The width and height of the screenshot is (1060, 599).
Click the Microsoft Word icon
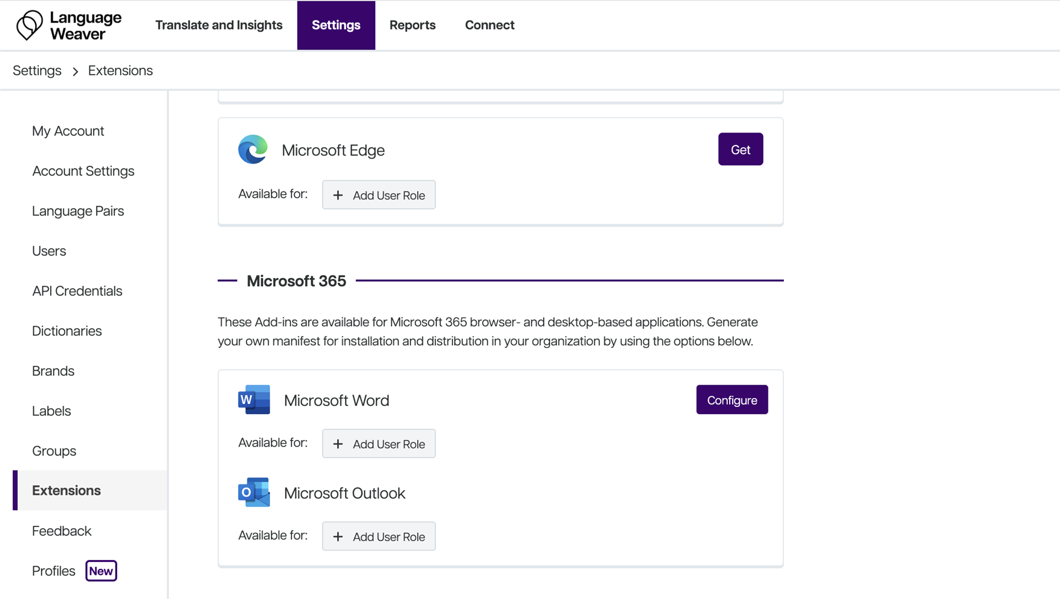(254, 400)
